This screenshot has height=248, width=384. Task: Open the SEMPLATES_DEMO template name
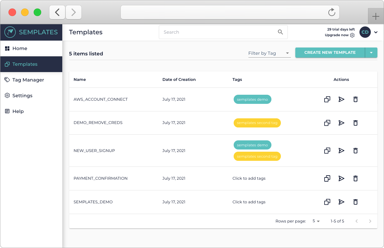point(93,202)
